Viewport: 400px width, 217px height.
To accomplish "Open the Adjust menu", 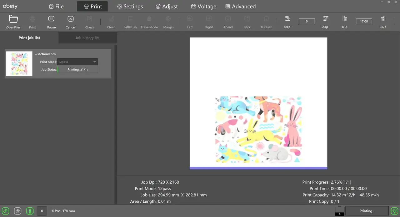I will coord(167,6).
